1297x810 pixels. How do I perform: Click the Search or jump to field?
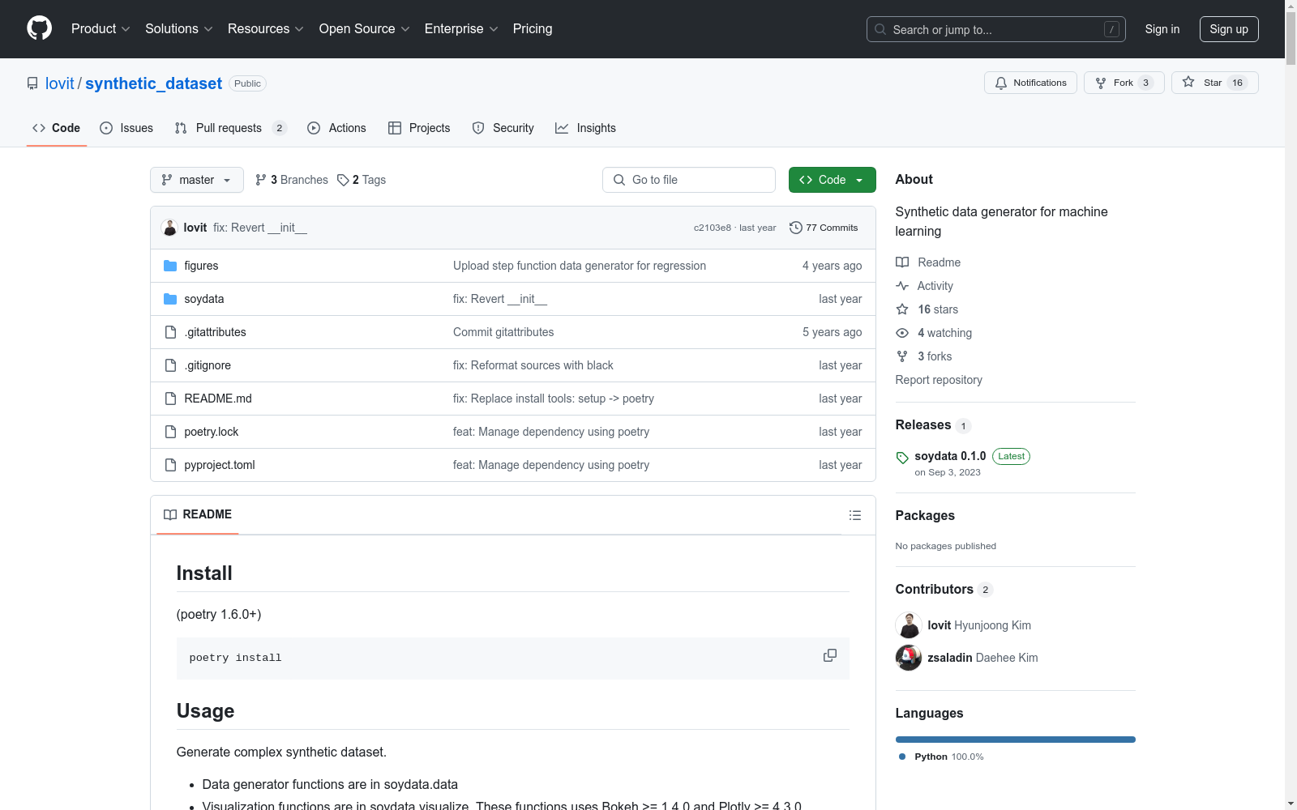point(996,29)
